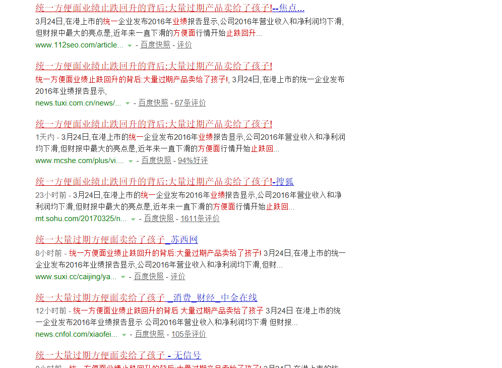Visit the www.suxi.cc/caijing green URL

76,277
